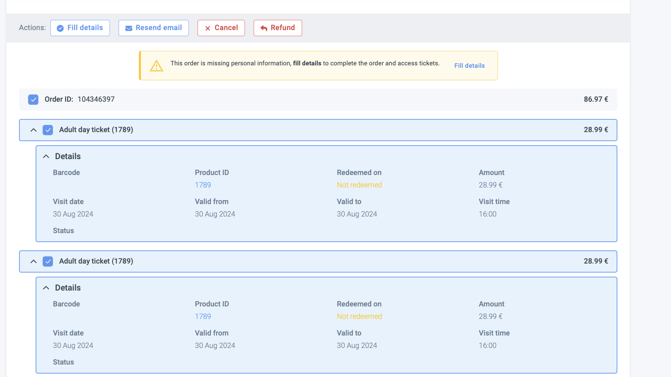This screenshot has width=671, height=377.
Task: Collapse the second Adult day ticket row
Action: [x=34, y=261]
